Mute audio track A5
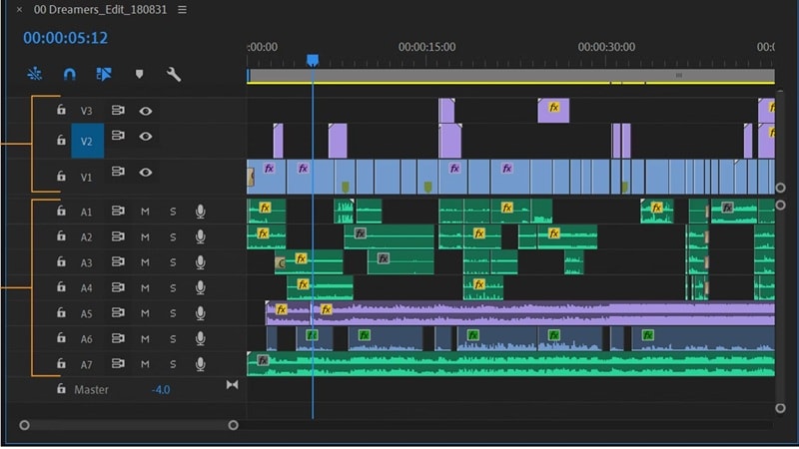 click(145, 313)
